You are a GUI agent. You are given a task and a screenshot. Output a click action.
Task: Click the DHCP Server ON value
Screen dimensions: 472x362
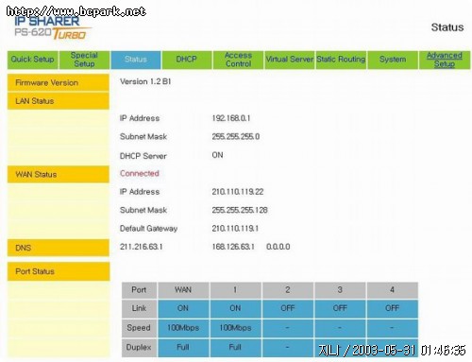coord(217,155)
